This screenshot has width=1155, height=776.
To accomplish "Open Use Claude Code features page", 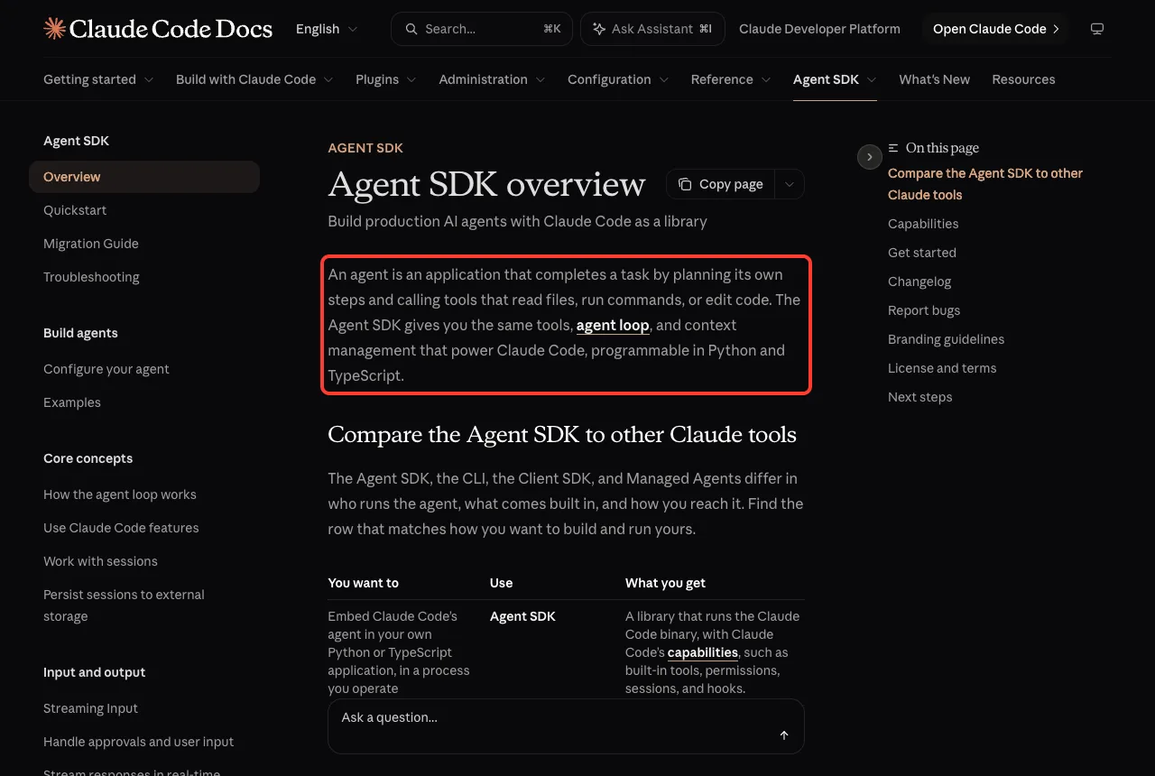I will [121, 528].
